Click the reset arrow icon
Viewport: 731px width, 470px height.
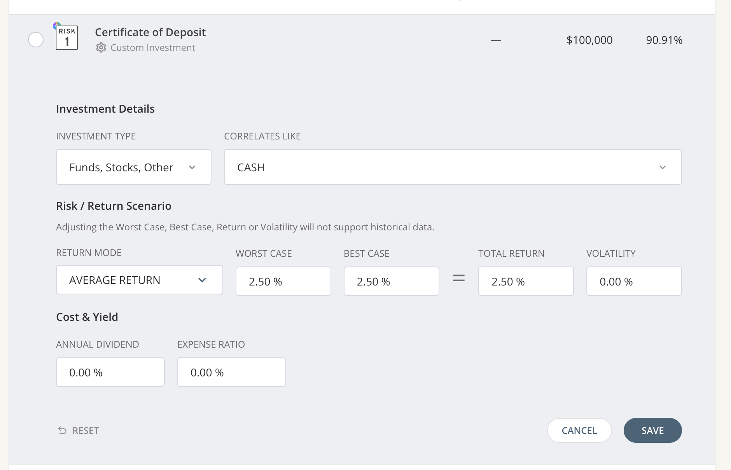[x=62, y=430]
